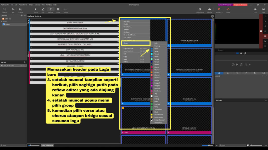Expand the Add Action submenu
Viewport: 268px width, 150px height.
pos(136,37)
